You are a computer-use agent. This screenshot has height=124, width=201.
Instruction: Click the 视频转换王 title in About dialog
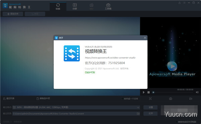[96, 51]
